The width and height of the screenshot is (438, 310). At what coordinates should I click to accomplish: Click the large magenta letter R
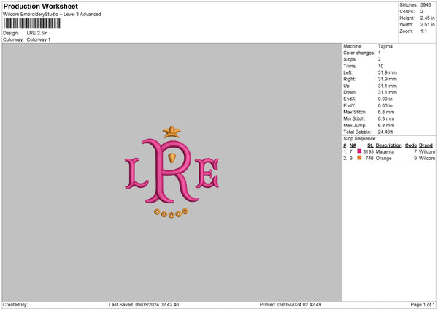[170, 171]
